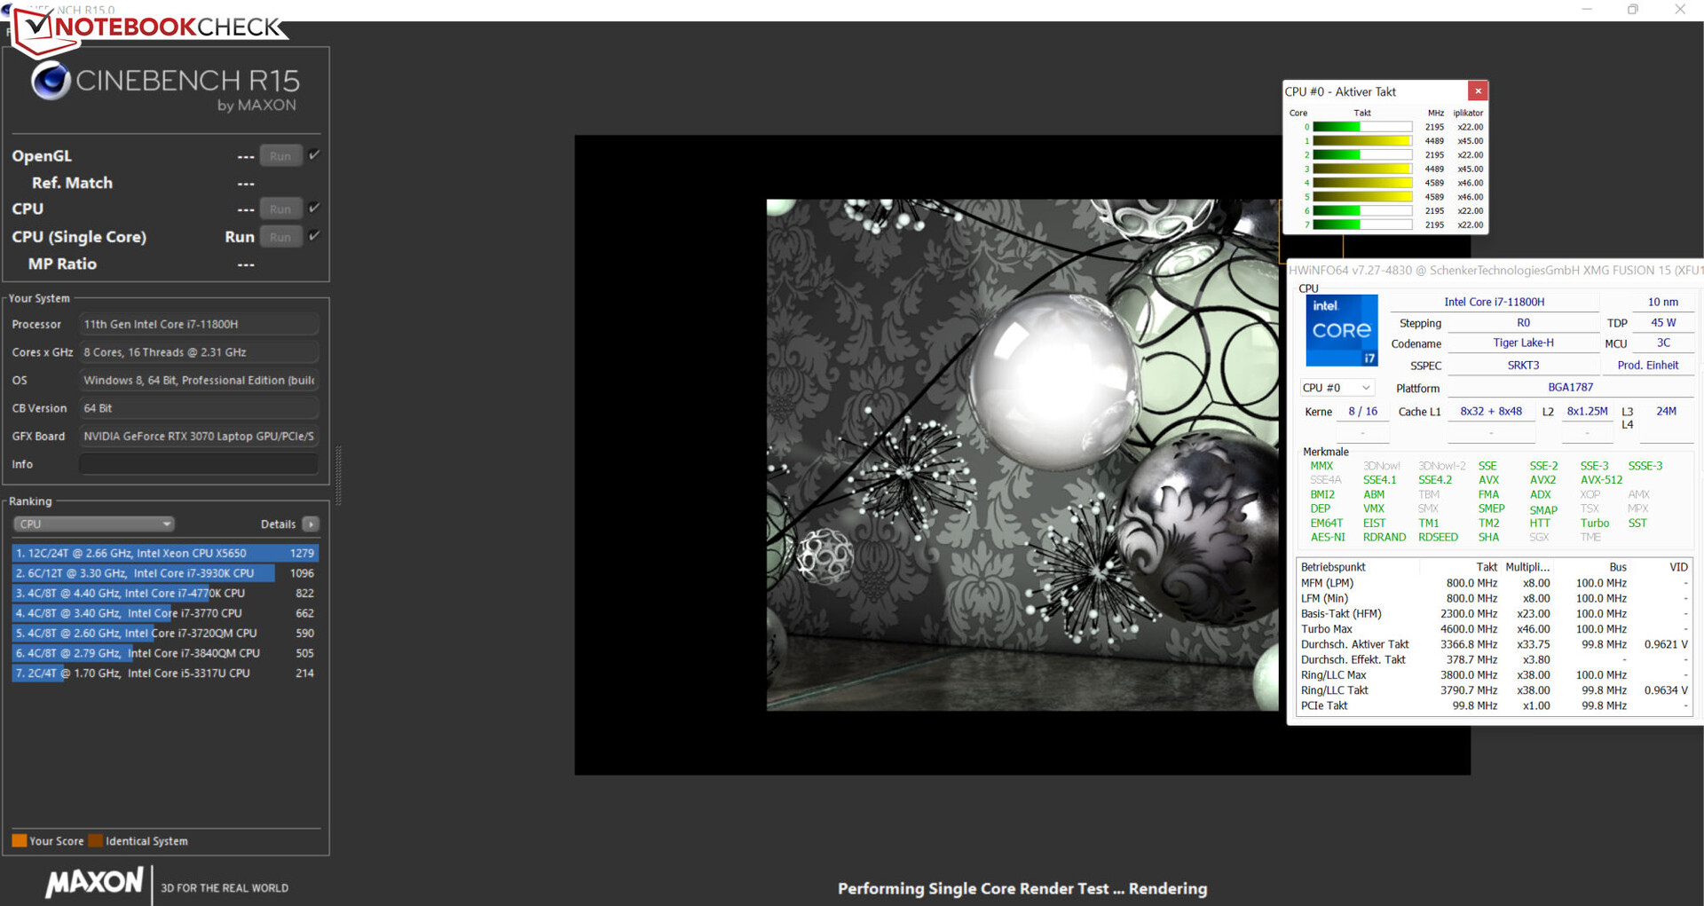Click the Run button in the CPU row

[280, 209]
